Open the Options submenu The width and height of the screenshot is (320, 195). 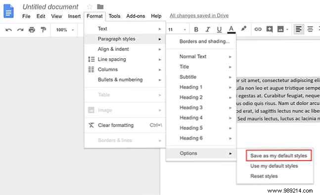(x=201, y=154)
